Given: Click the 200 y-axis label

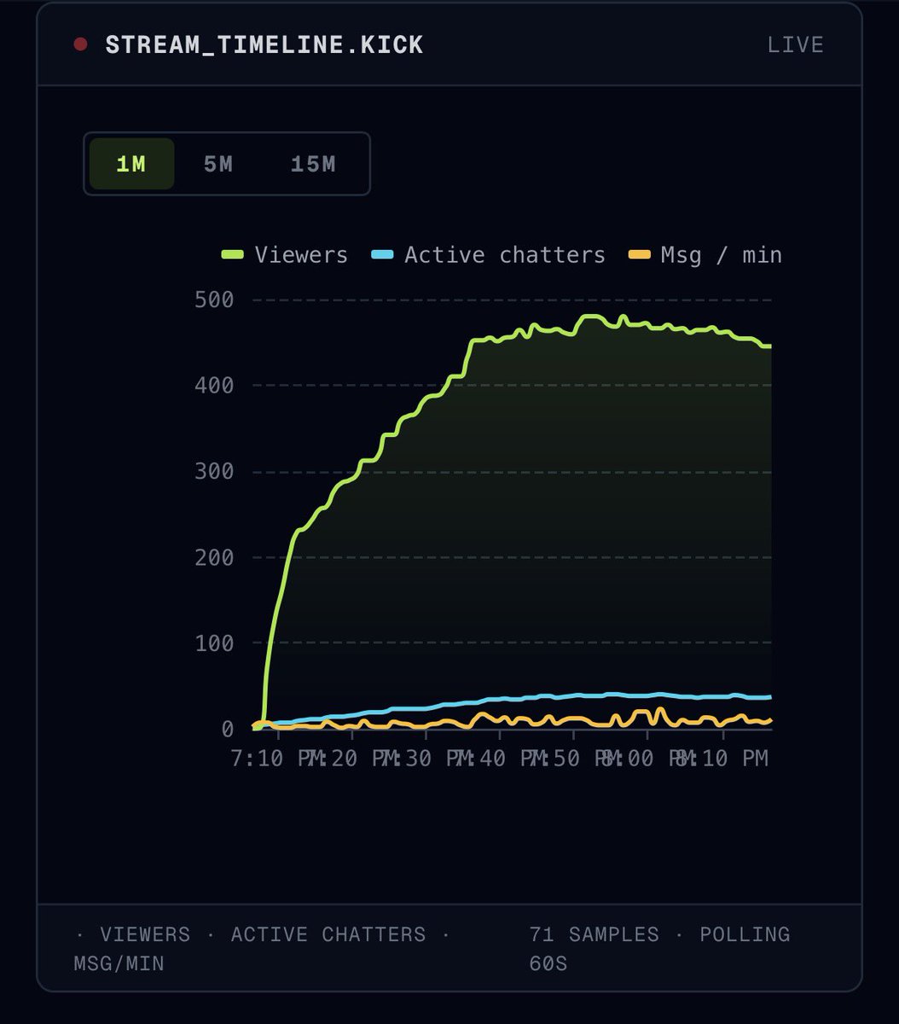Looking at the screenshot, I should tap(214, 557).
